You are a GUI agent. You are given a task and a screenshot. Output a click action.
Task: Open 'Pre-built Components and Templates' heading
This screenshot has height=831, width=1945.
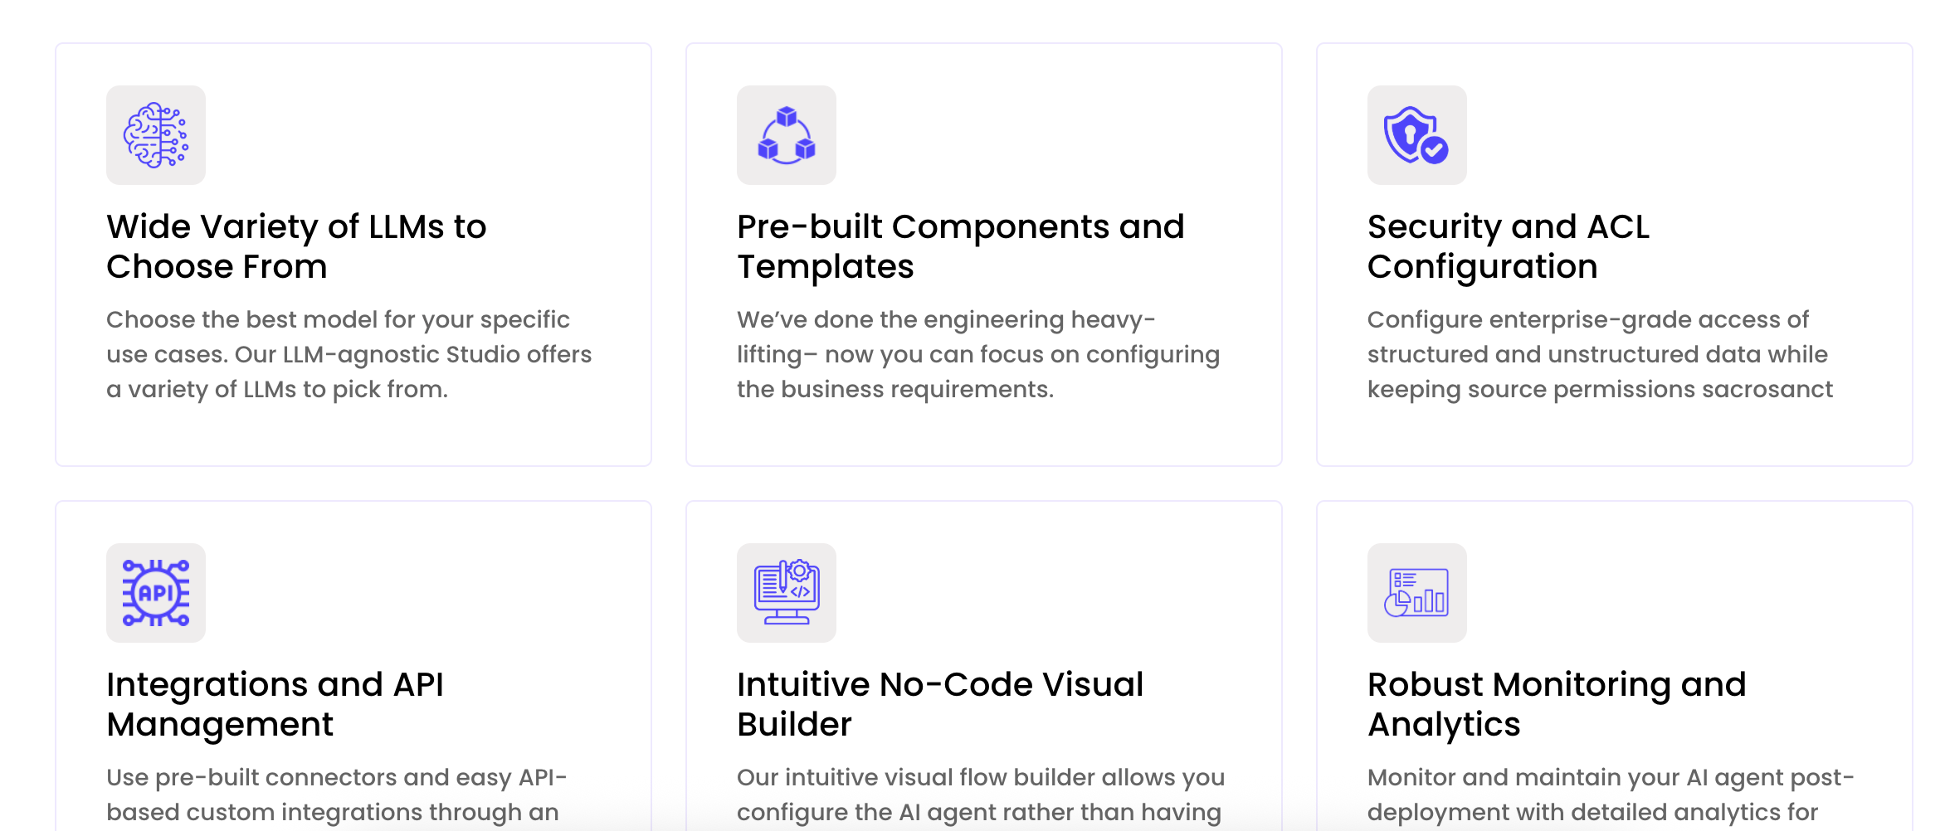pyautogui.click(x=960, y=246)
